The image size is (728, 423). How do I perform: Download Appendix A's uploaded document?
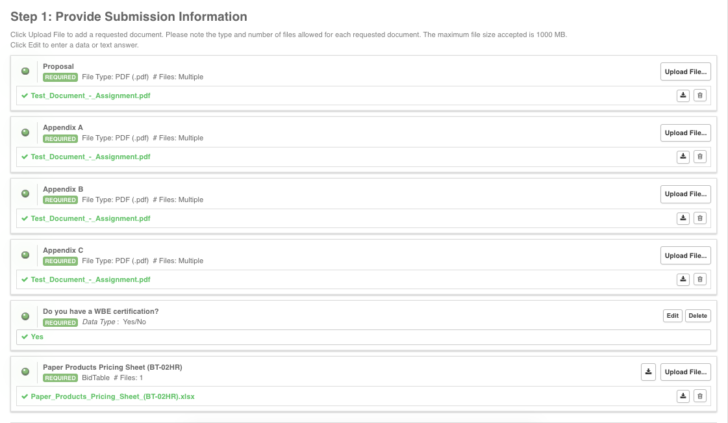pos(683,157)
